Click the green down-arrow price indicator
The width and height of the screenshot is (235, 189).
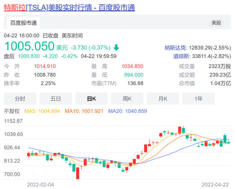[116, 48]
